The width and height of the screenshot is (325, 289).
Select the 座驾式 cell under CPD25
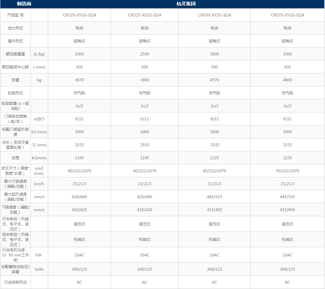pos(144,41)
